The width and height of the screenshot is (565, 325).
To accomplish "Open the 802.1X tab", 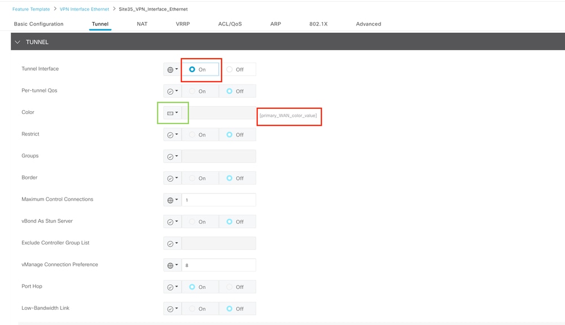I will [x=318, y=24].
